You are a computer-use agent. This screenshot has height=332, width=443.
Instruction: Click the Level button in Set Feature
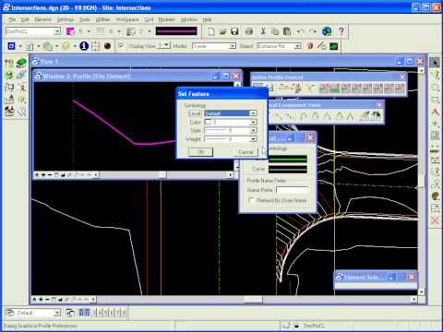(x=195, y=113)
